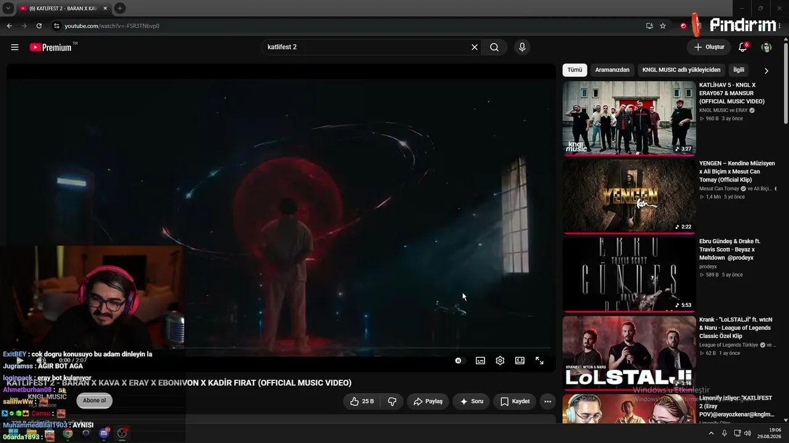Save the video with Kaydet
This screenshot has width=789, height=443.
[515, 401]
